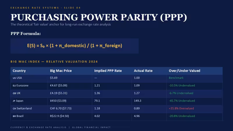Select '+35.8% Overvalued' in Switzerland row
The height and width of the screenshot is (131, 233).
(181, 108)
